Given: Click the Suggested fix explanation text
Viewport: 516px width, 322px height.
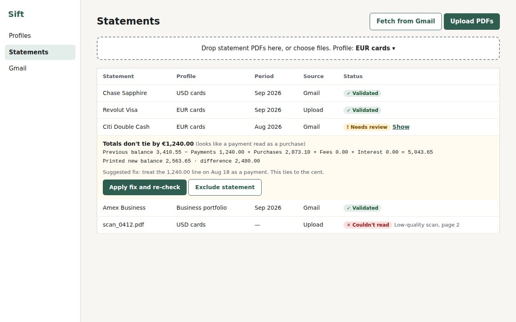Looking at the screenshot, I should [214, 172].
